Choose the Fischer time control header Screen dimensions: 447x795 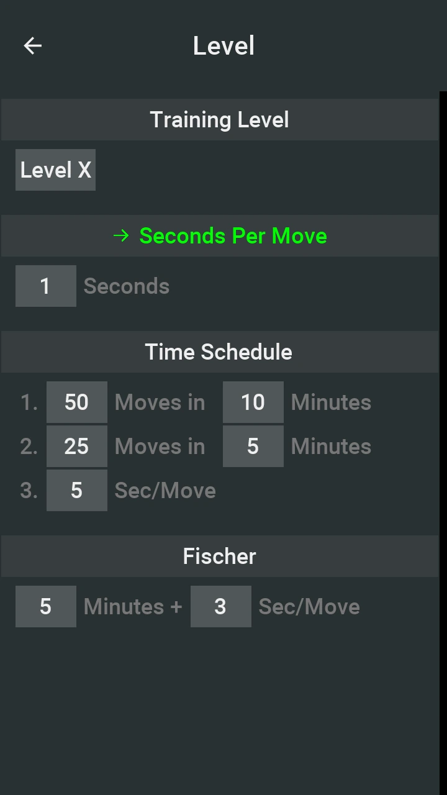tap(219, 556)
